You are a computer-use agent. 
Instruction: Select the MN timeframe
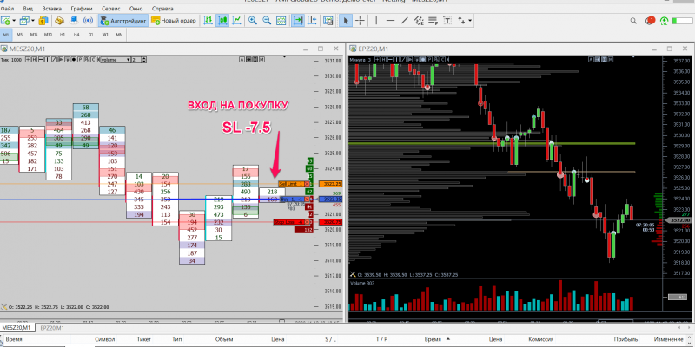(x=119, y=34)
